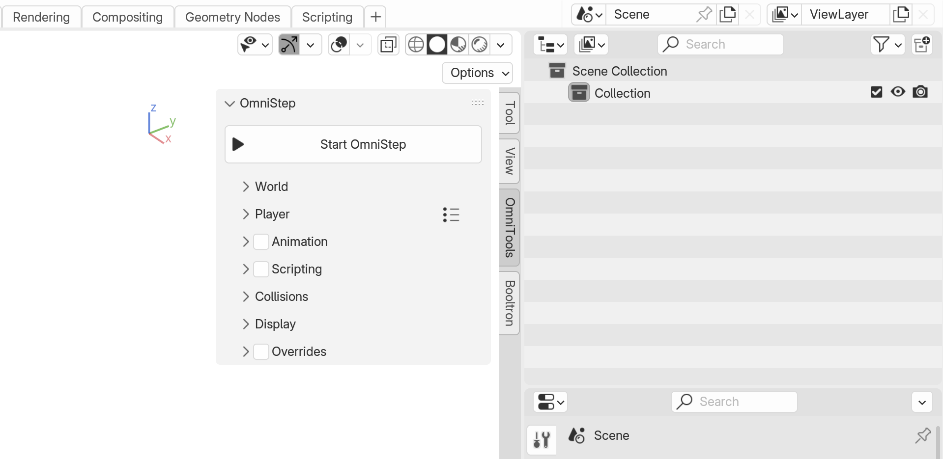Screen dimensions: 943x459
Task: Add a new workspace with plus tab
Action: click(x=375, y=17)
